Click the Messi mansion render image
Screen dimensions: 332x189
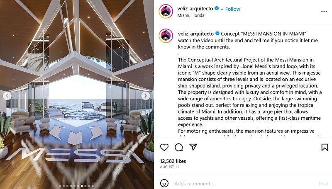(x=77, y=94)
